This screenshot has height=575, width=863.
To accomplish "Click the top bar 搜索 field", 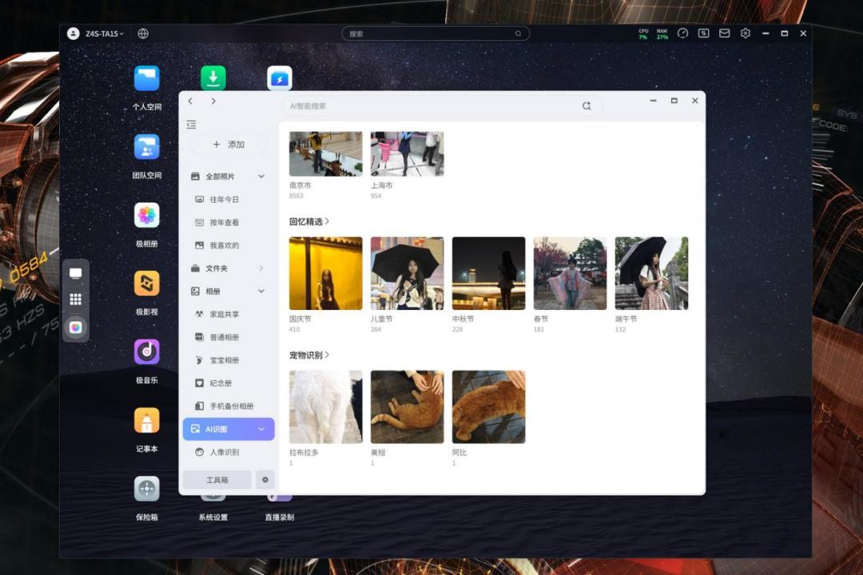I will point(436,34).
